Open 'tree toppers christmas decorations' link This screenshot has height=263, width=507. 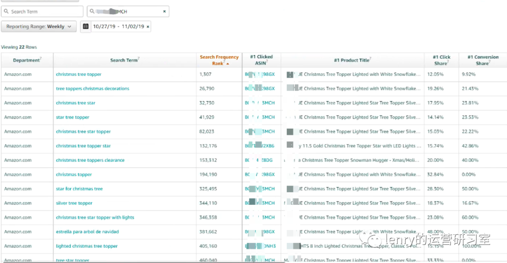coord(92,89)
